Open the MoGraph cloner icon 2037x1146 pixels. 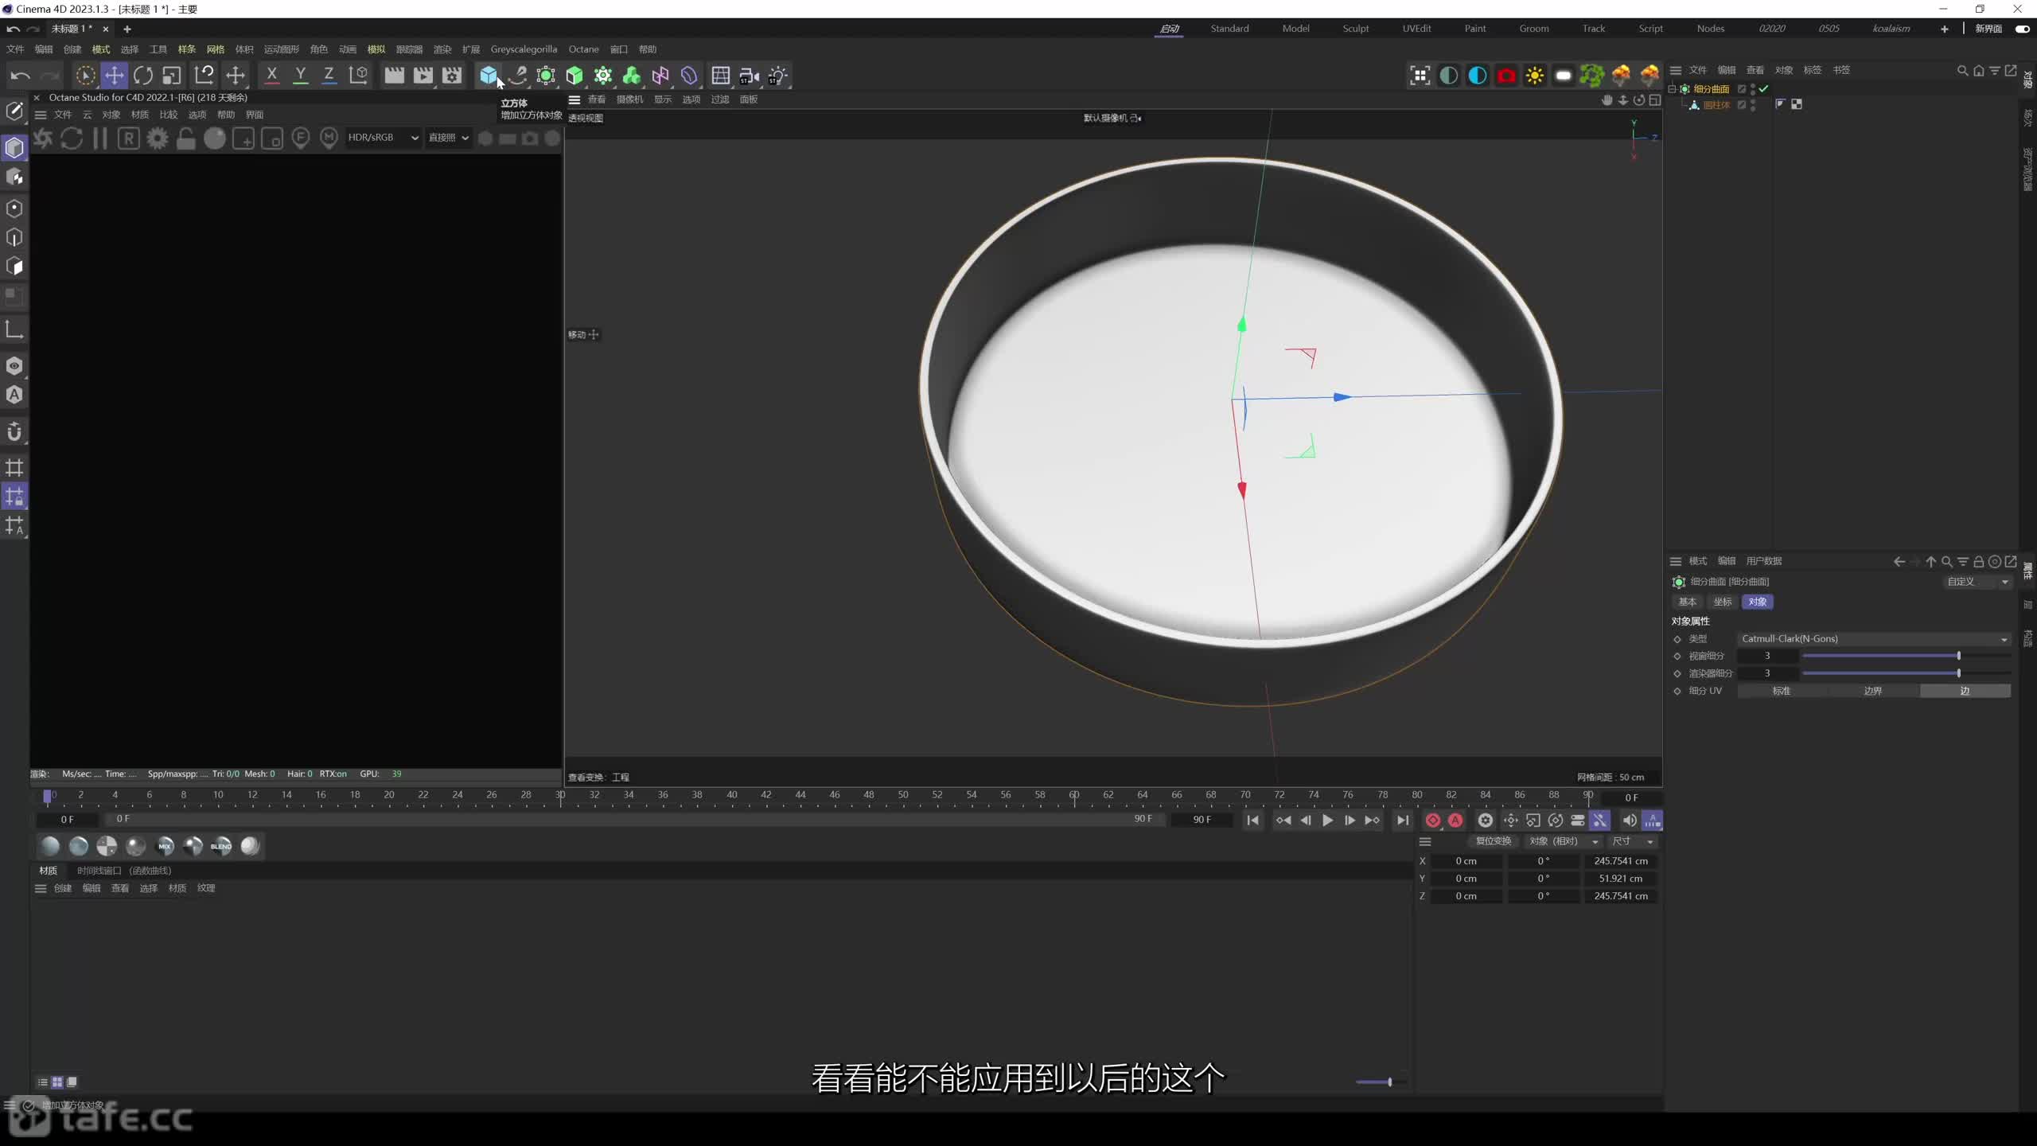(x=603, y=76)
